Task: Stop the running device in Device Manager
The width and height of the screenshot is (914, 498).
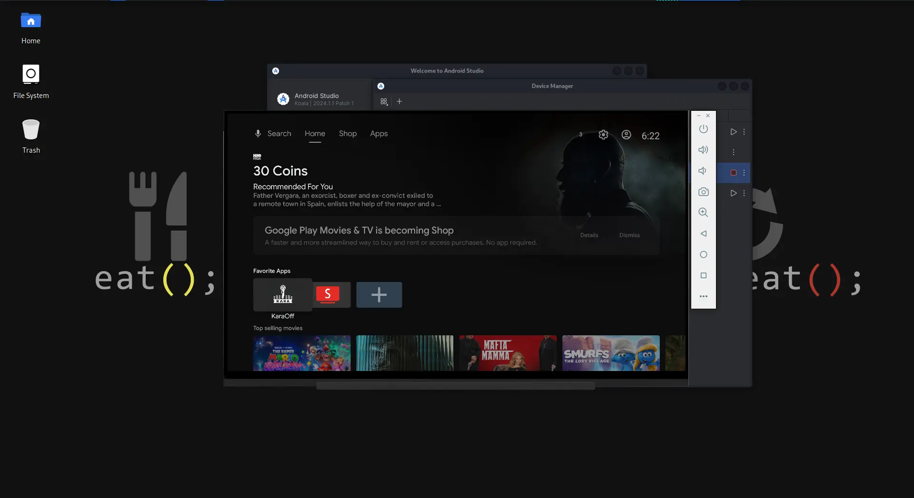Action: [734, 173]
